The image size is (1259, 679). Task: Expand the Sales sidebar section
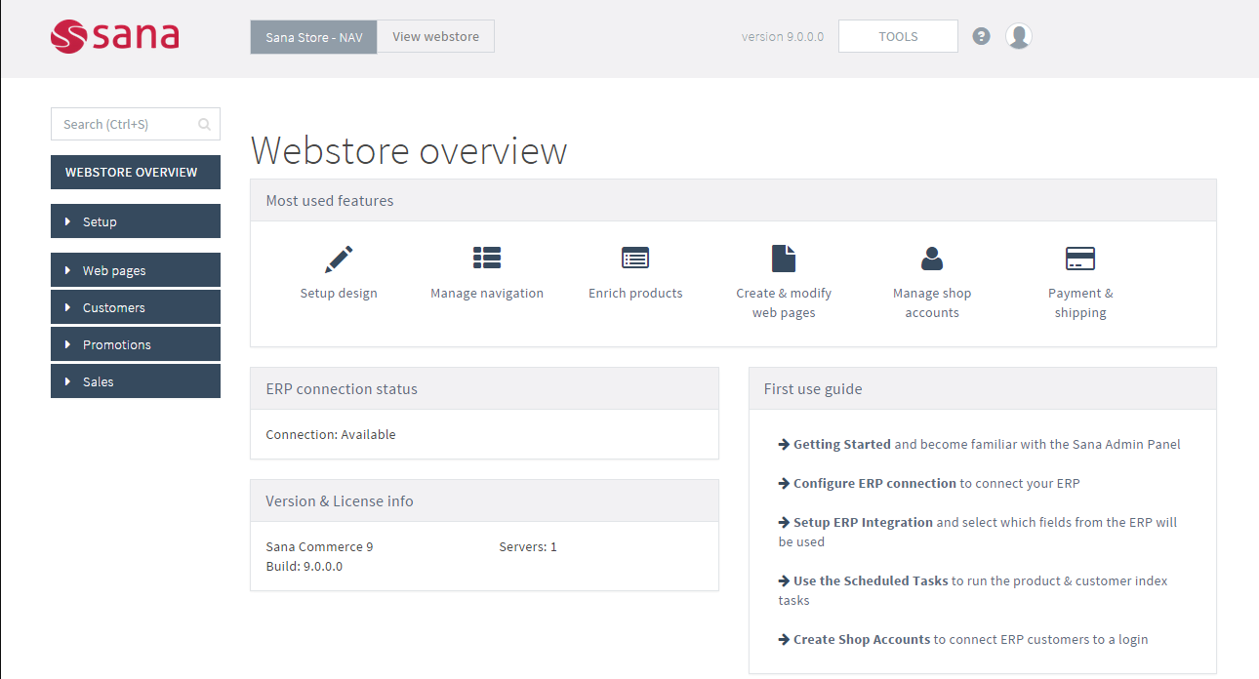click(136, 381)
